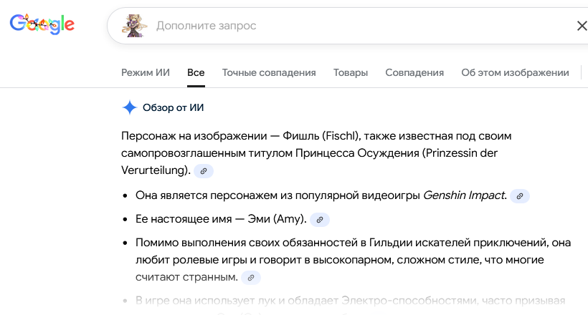The width and height of the screenshot is (588, 315).
Task: Click the Google logo
Action: click(42, 25)
